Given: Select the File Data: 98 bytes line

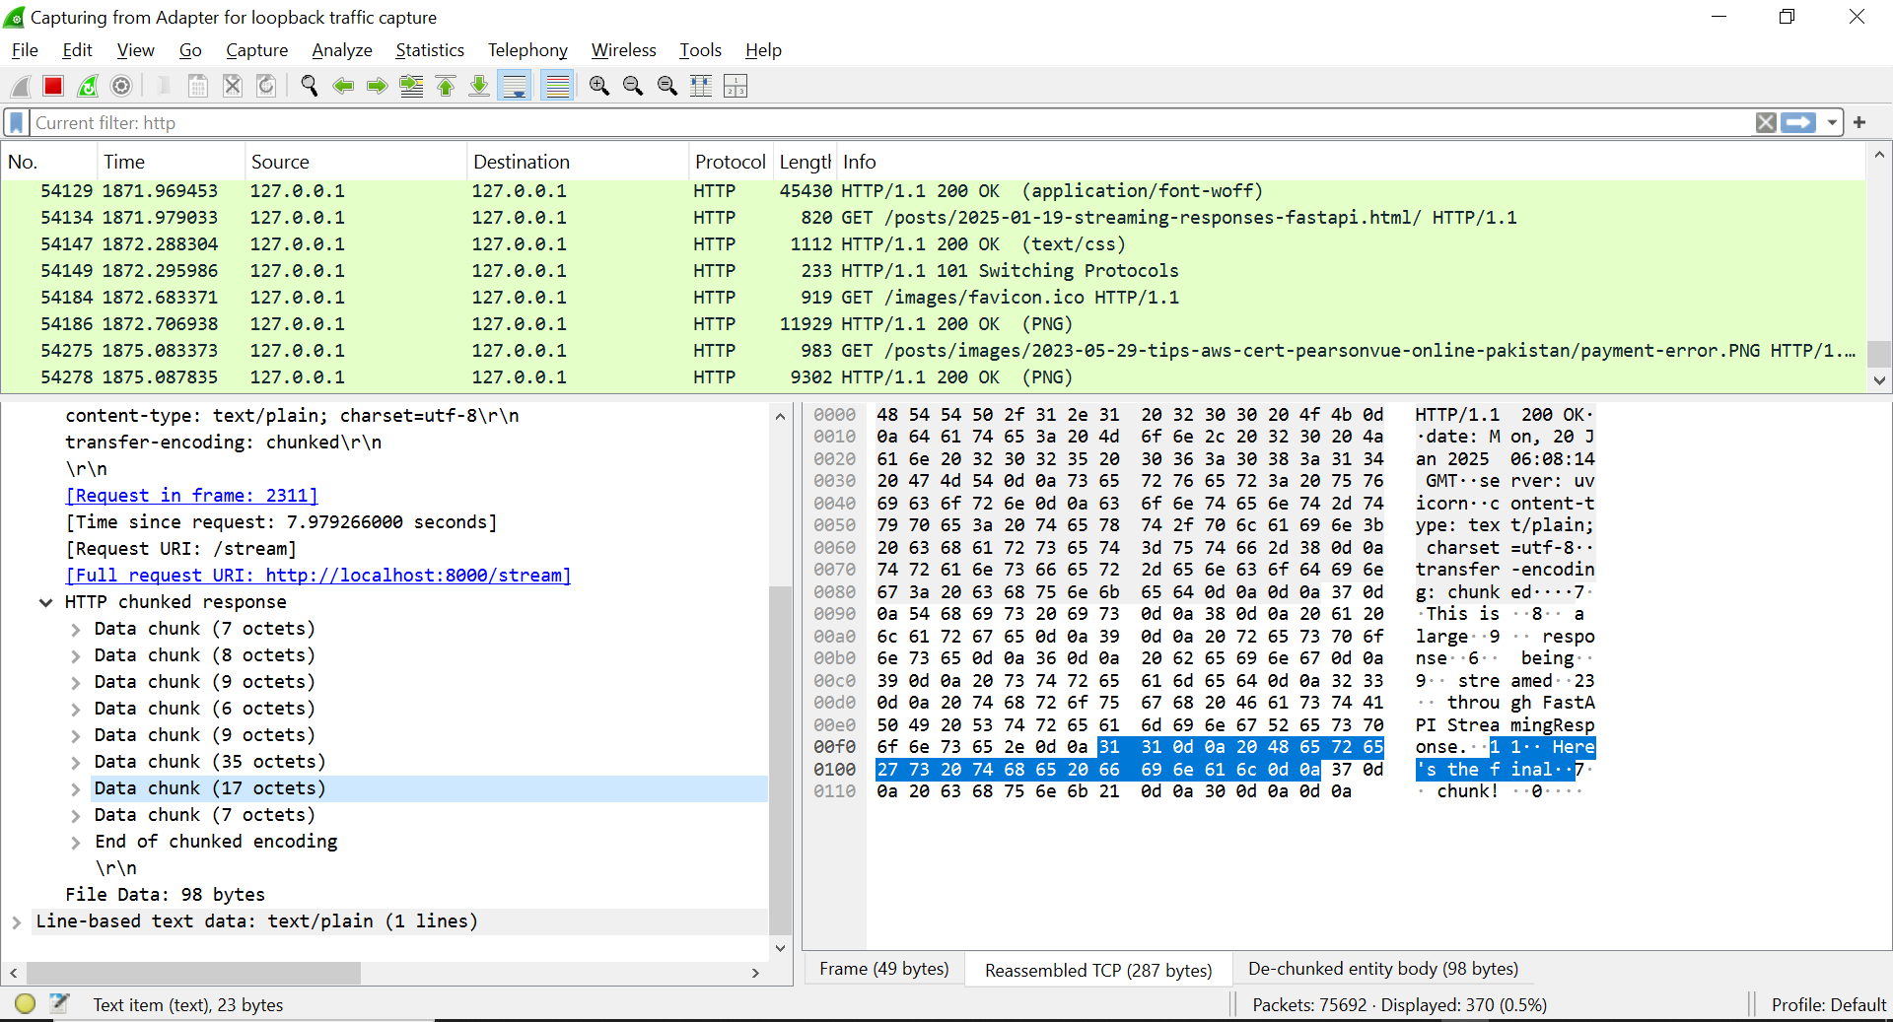Looking at the screenshot, I should tap(166, 895).
